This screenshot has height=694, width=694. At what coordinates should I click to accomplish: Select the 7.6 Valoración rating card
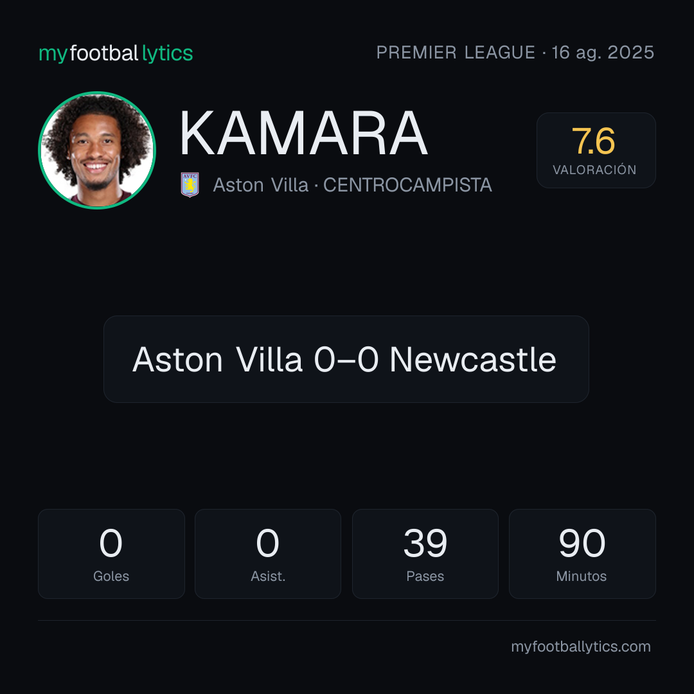click(x=596, y=150)
